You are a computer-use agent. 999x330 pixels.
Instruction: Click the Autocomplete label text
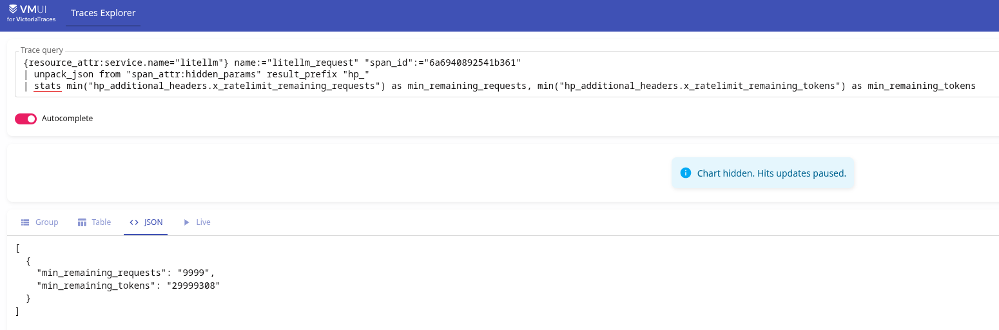pos(67,119)
